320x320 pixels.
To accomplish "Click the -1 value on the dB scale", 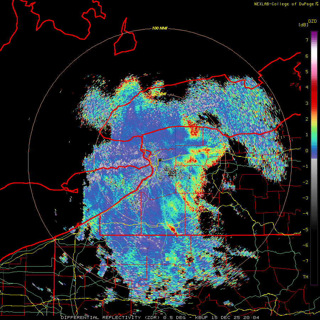I will tap(305, 166).
